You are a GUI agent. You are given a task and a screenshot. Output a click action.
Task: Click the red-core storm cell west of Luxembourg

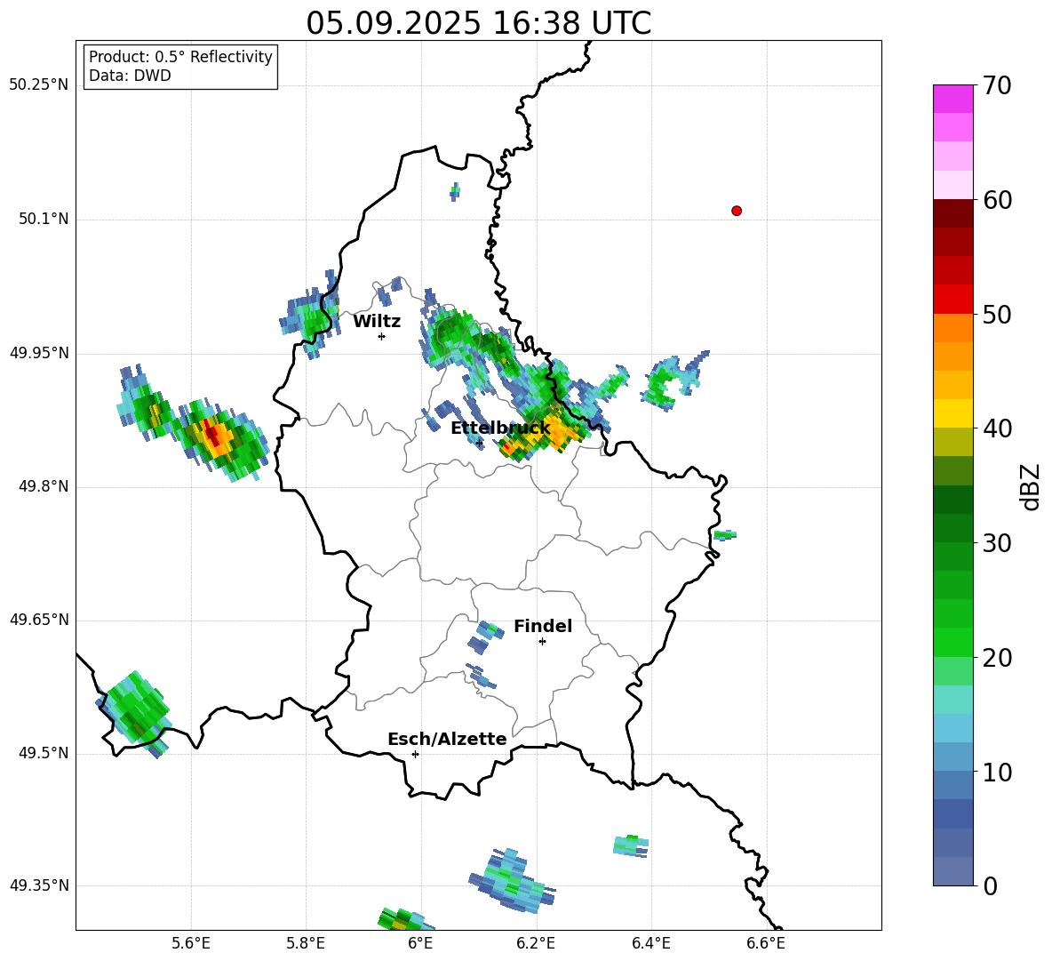tap(214, 435)
